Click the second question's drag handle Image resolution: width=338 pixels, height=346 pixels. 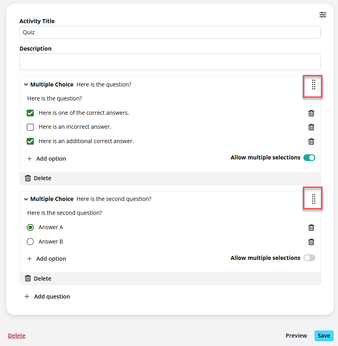pos(314,199)
